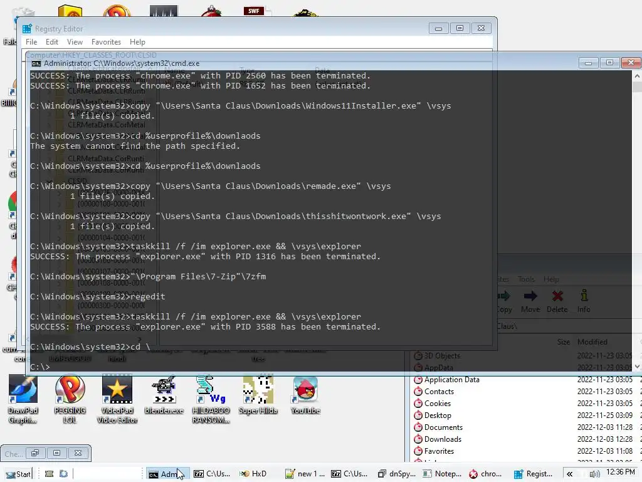Image resolution: width=642 pixels, height=482 pixels.
Task: Restore the minimized Che... window
Action: [x=35, y=453]
